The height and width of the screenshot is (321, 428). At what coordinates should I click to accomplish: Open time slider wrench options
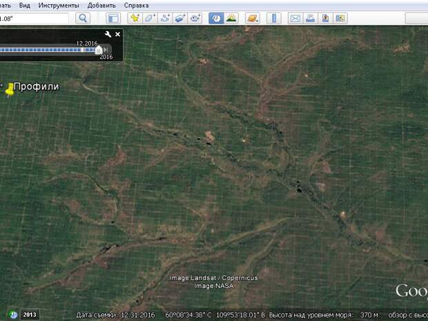[x=108, y=34]
